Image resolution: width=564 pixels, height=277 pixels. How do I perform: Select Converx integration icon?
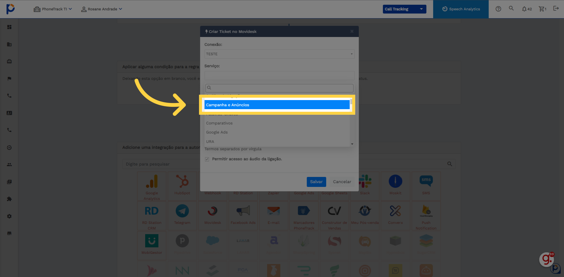(395, 216)
